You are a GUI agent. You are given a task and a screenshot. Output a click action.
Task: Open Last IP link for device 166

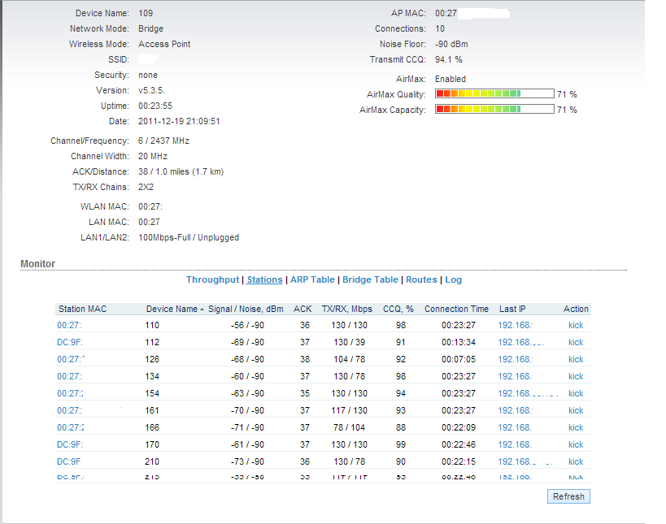[x=514, y=427]
